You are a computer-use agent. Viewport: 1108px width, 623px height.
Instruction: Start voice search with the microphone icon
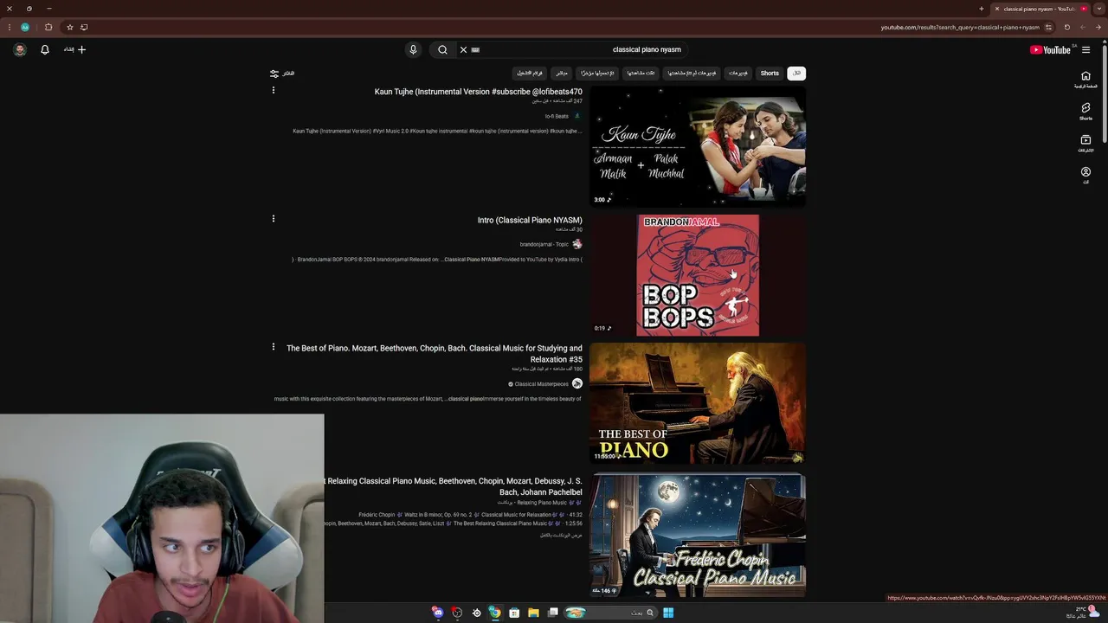[413, 49]
